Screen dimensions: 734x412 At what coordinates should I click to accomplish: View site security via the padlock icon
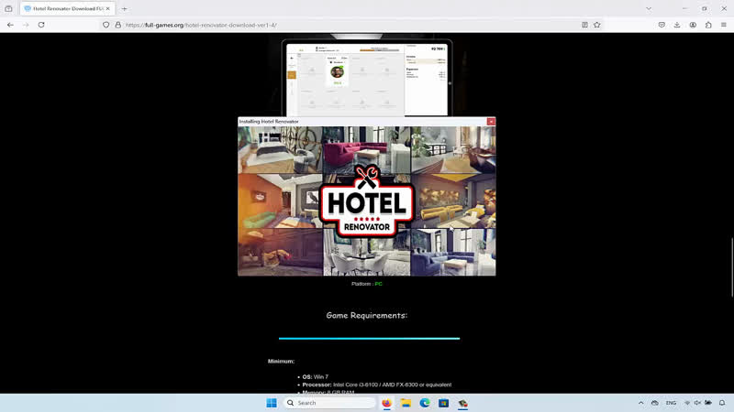(118, 25)
